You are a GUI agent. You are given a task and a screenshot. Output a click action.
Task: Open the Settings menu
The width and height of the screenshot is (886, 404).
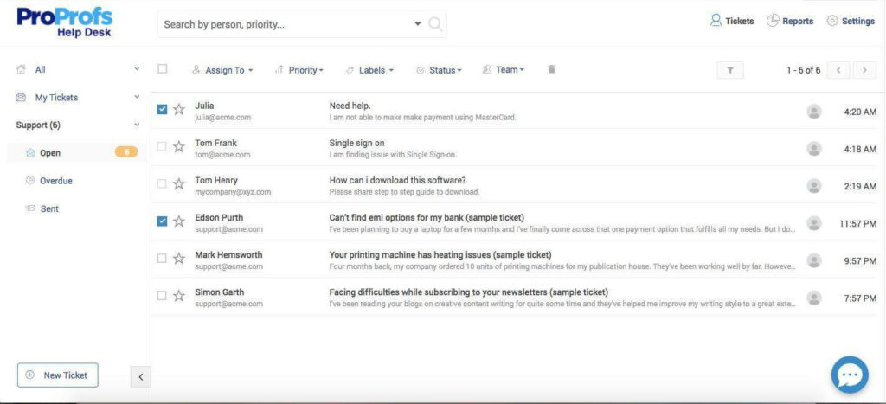pyautogui.click(x=851, y=21)
